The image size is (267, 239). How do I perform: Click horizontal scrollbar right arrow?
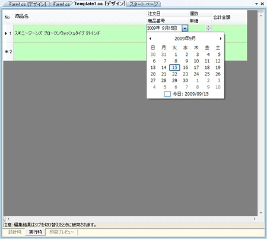click(255, 219)
